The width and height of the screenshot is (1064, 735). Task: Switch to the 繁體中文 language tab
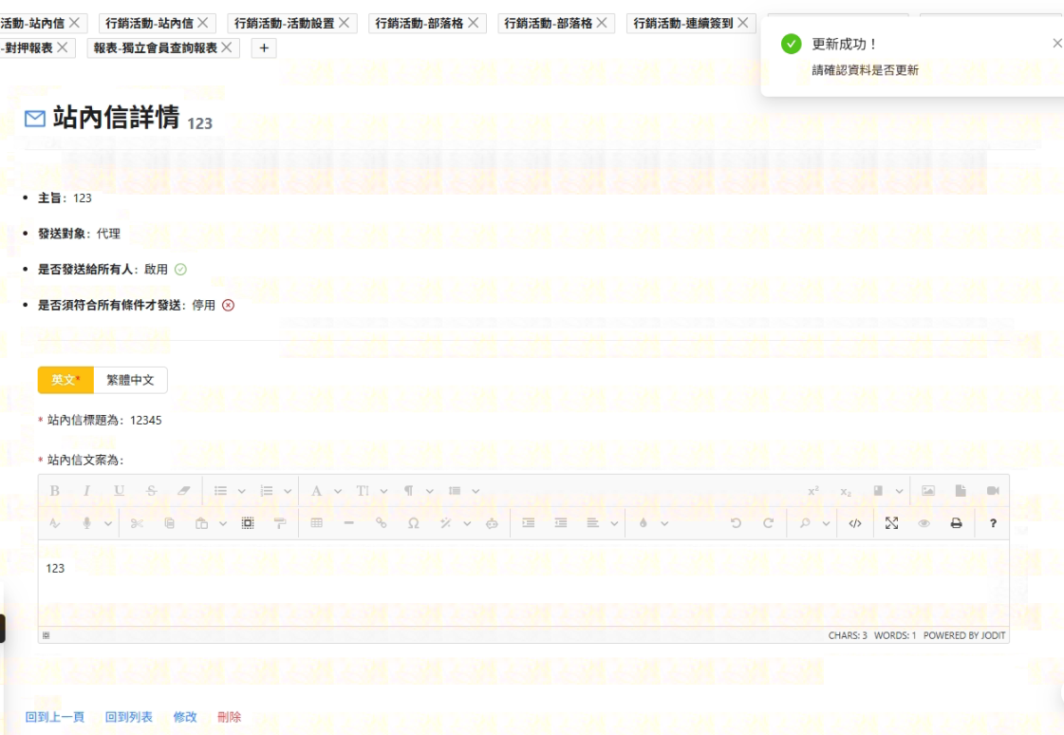coord(131,380)
